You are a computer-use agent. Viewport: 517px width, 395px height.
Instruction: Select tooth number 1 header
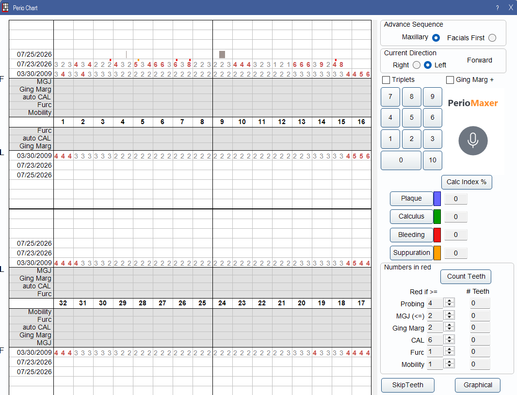[x=63, y=122]
